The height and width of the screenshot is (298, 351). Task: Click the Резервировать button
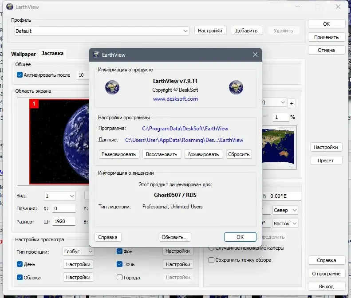[119, 154]
